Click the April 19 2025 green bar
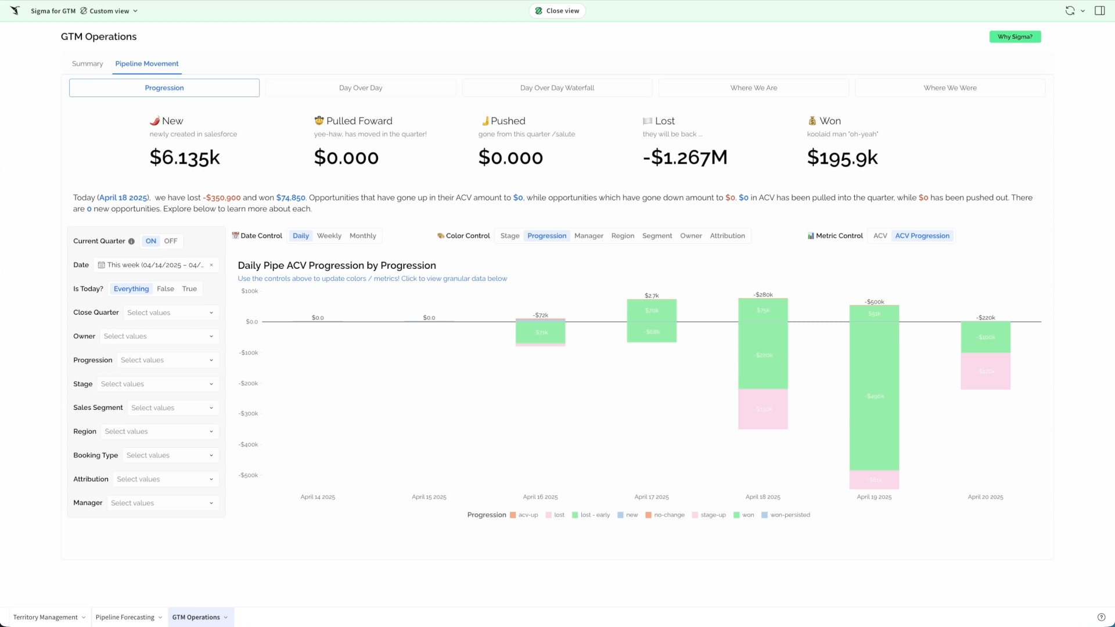Image resolution: width=1115 pixels, height=627 pixels. [874, 395]
